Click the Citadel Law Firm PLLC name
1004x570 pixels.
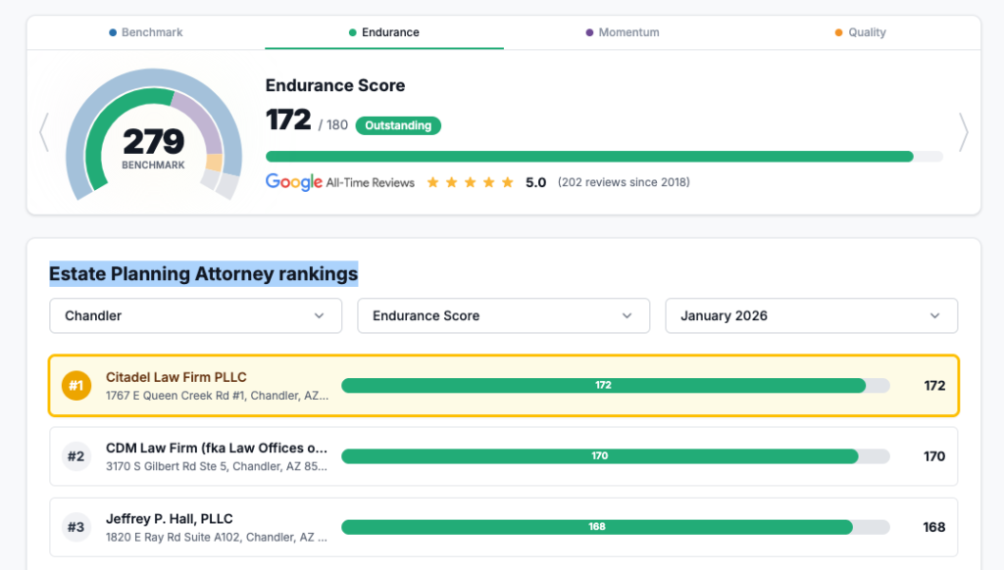tap(176, 377)
